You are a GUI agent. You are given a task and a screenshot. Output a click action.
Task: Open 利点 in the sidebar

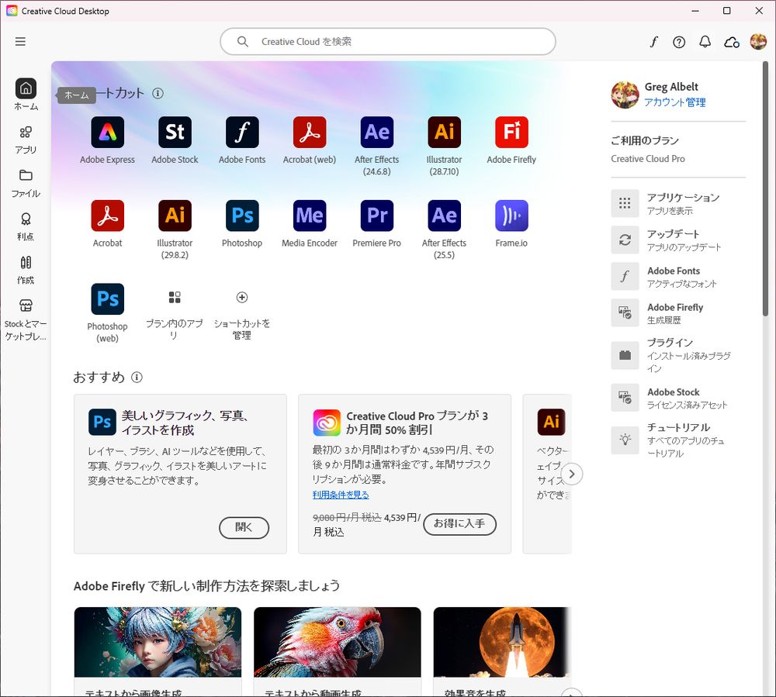(26, 226)
